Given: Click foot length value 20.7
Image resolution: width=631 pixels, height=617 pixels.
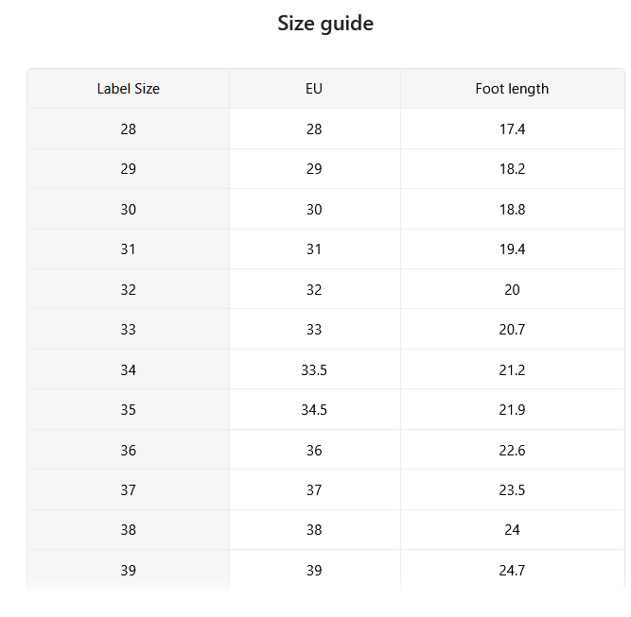Looking at the screenshot, I should coord(512,329).
